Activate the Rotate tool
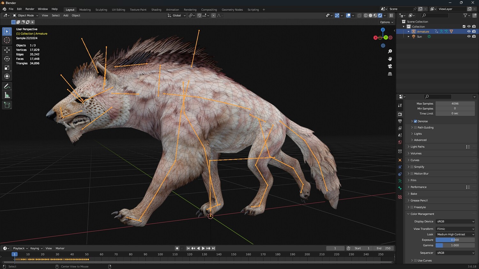Screen dimensions: 479x269 coord(7,59)
